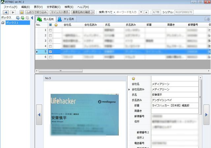Jump to next search result down arrow
This screenshot has width=211, height=148.
point(141,12)
